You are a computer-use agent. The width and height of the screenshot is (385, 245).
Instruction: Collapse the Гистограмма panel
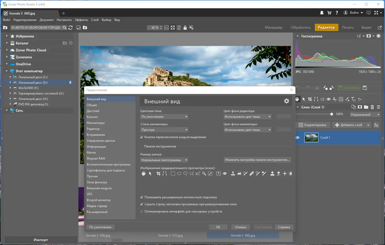click(298, 36)
